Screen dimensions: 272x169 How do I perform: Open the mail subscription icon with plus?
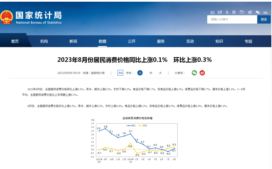point(220,12)
